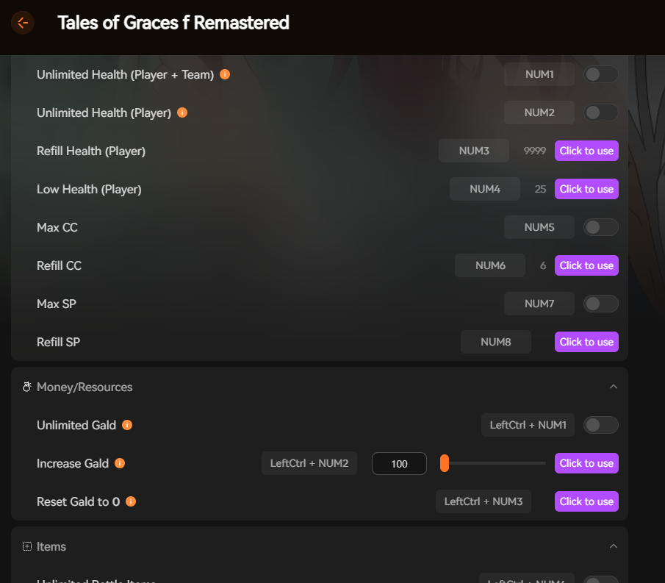
Task: Click to use Reset Gald to 0
Action: coord(586,501)
